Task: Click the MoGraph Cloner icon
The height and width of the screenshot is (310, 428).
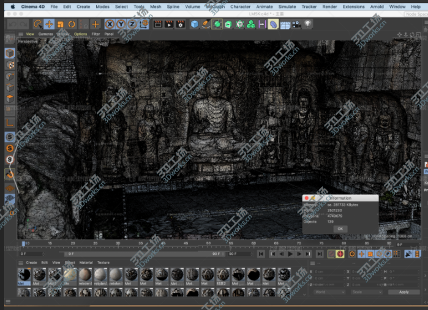Action: [239, 25]
